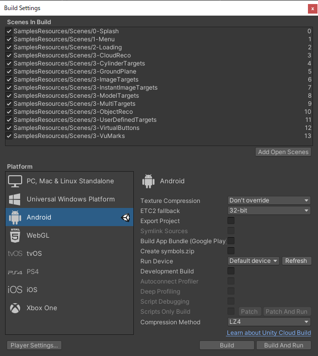Viewport: 318px width, 356px height.
Task: Click the Windows logo for Universal Windows Platform
Action: (x=15, y=199)
